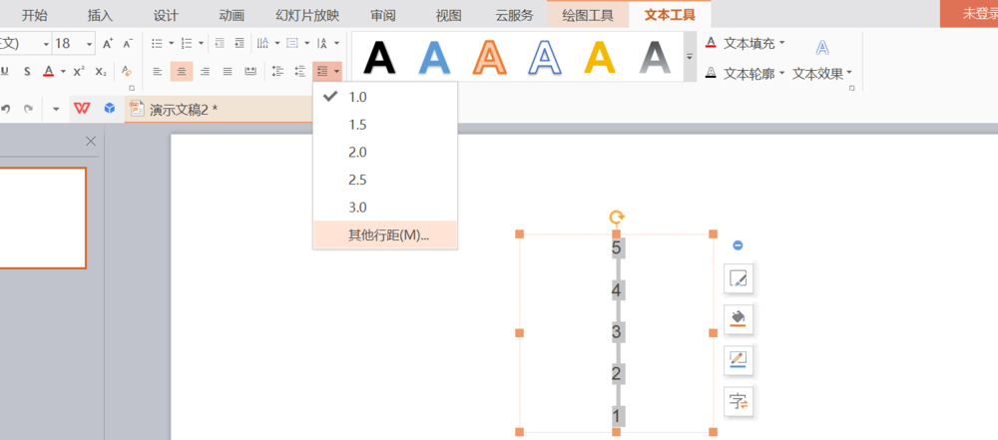Click the line spacing icon

(x=322, y=71)
